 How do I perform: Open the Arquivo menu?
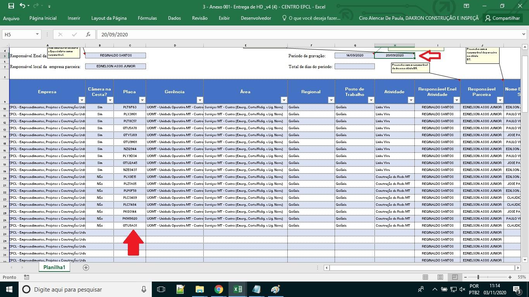tap(11, 18)
